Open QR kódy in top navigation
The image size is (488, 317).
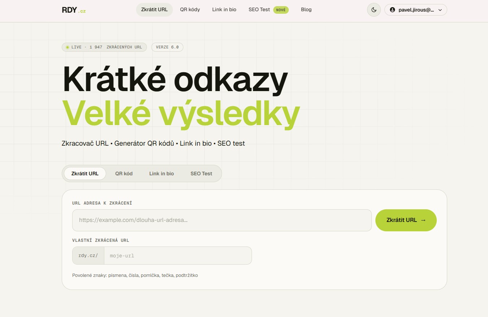(x=190, y=10)
